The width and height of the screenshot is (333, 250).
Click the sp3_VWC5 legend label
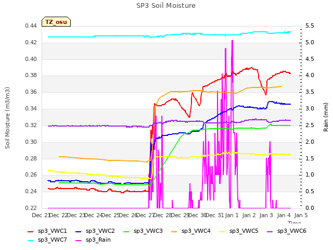pos(244,231)
